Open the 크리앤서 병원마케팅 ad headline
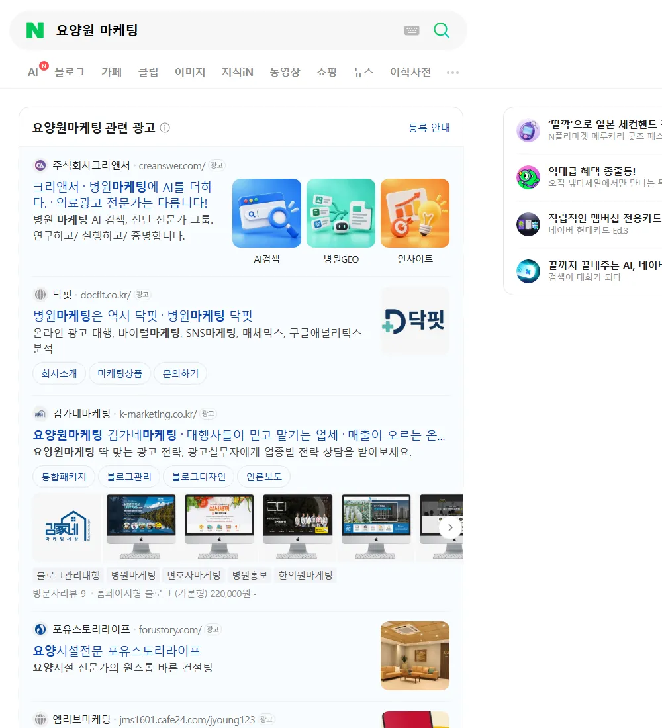 [x=122, y=195]
